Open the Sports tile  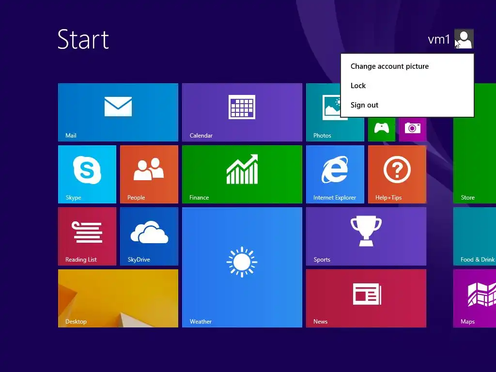tap(366, 236)
